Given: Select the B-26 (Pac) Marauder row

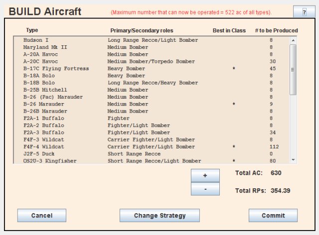Looking at the screenshot, I should click(x=53, y=97).
